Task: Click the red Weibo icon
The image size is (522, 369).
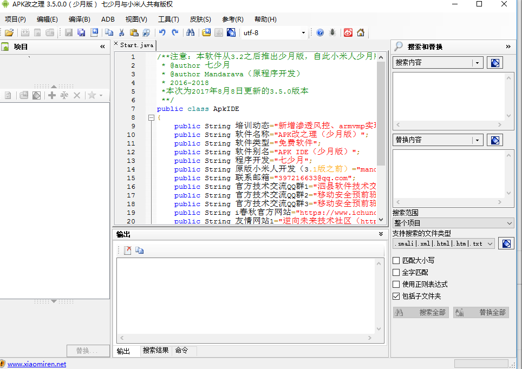Action: click(x=348, y=32)
